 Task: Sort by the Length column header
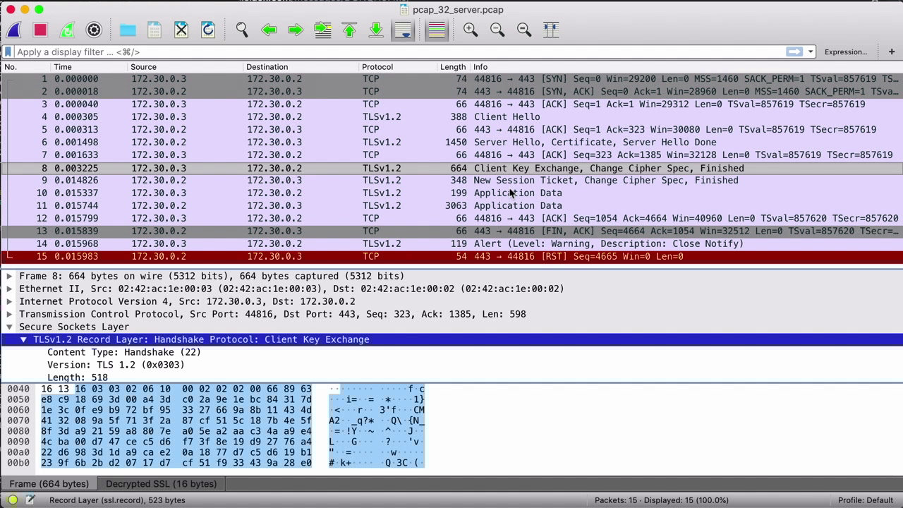[453, 67]
